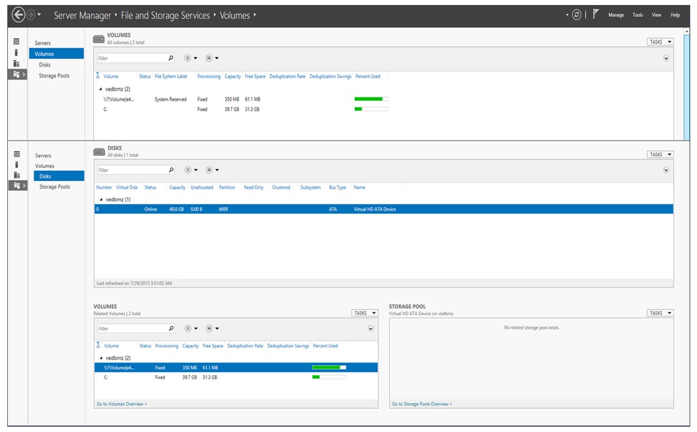The height and width of the screenshot is (432, 697).
Task: Collapse the vedbrnz (2) group in Related Volumes
Action: pos(101,358)
